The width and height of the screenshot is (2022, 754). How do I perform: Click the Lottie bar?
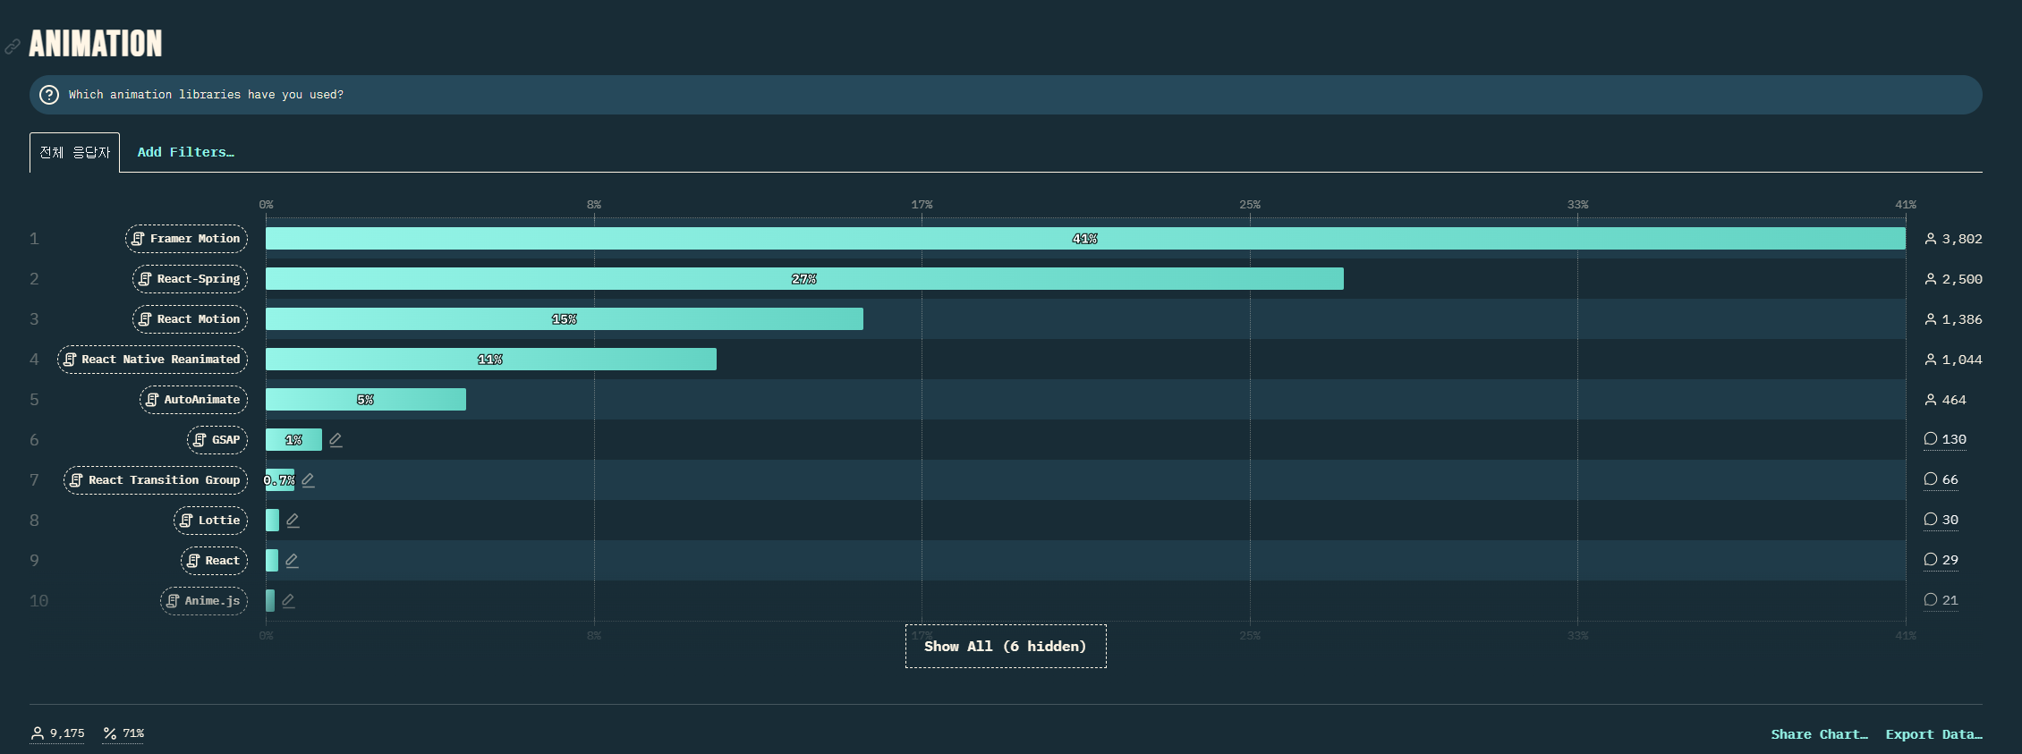coord(272,521)
